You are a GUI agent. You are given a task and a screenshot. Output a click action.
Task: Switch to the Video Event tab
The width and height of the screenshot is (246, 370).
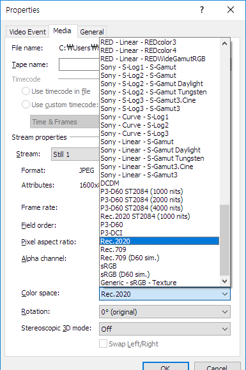click(x=27, y=32)
